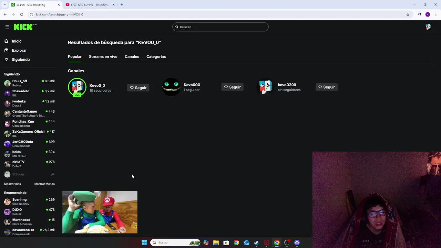The image size is (441, 248).
Task: Open recommended Manthecod channel
Action: pos(29,221)
